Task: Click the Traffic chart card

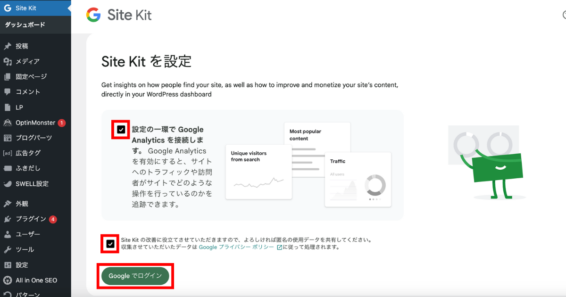Action: (x=358, y=179)
